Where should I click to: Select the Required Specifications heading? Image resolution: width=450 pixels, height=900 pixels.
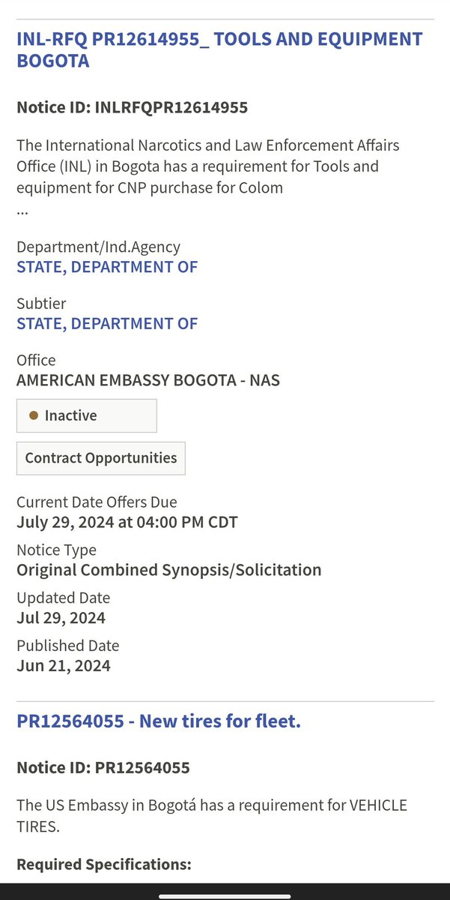pyautogui.click(x=104, y=864)
